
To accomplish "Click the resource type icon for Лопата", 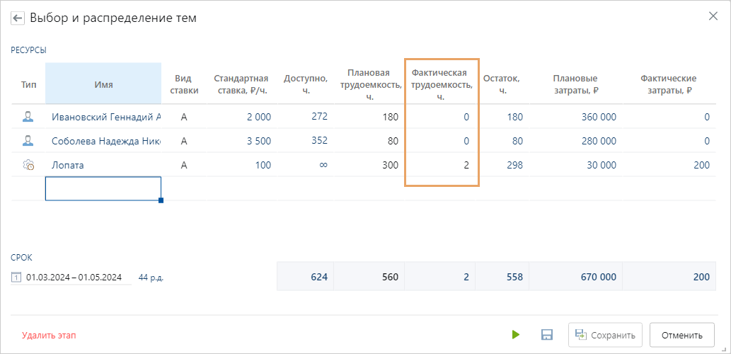I will [x=28, y=165].
